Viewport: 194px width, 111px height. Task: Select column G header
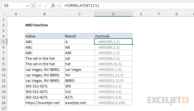[177, 14]
